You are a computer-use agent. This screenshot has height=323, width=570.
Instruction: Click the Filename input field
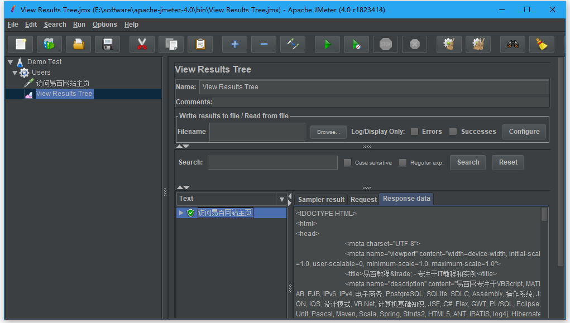[257, 132]
